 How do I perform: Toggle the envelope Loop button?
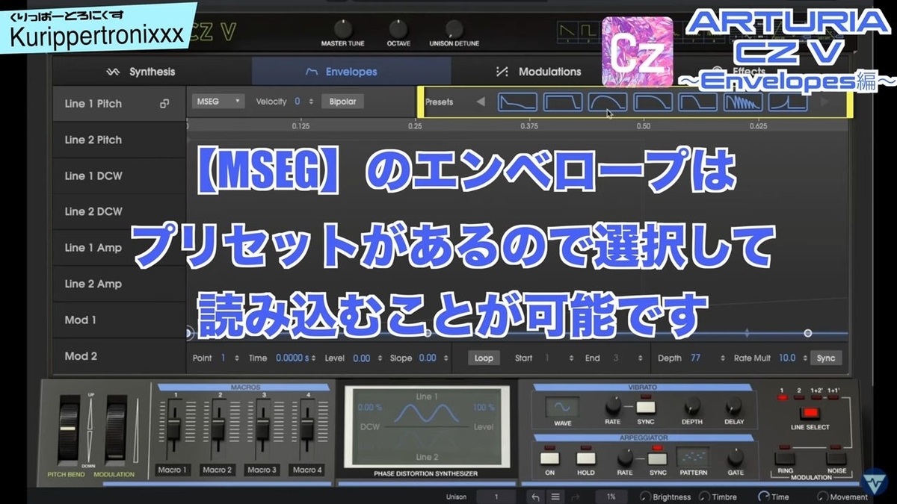coord(484,358)
